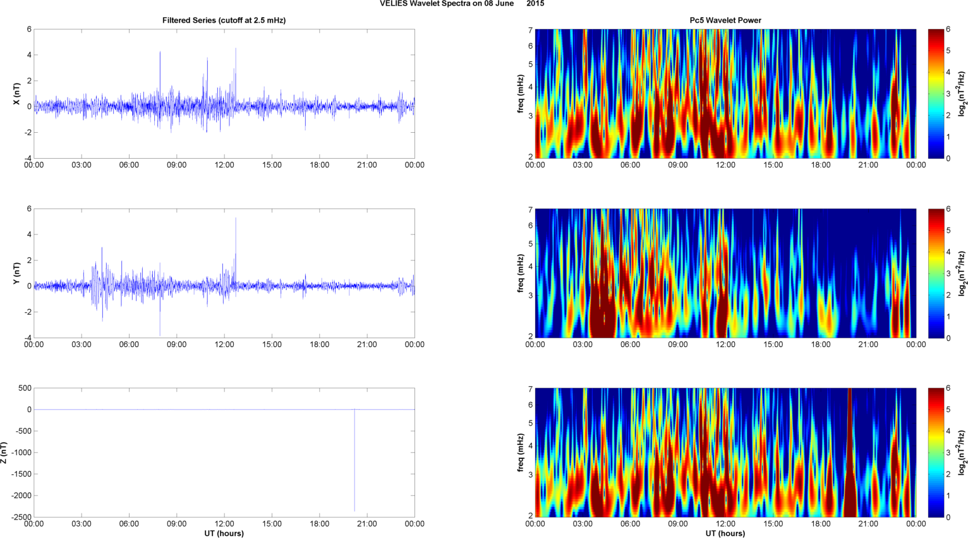Click the '500' tick label on the Z axis
The width and height of the screenshot is (968, 538).
point(25,388)
